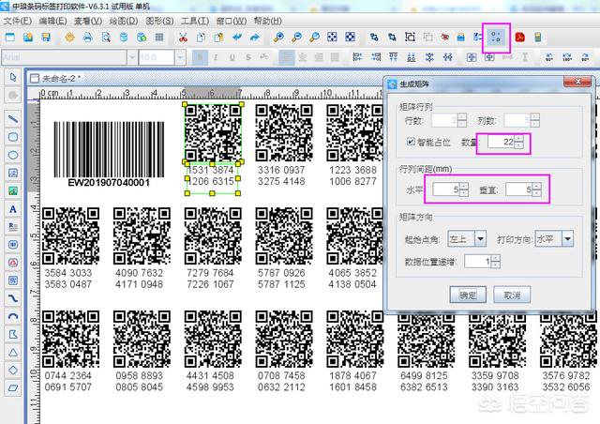Open the 绘图(D) menu

pos(124,21)
